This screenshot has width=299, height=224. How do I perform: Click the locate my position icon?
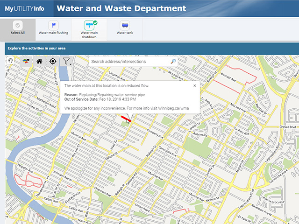53,61
